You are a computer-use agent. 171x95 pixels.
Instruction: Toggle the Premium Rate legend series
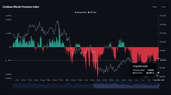pos(80,12)
